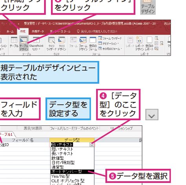
Task: Open the SharePoint リスト dropdown
Action: click(x=36, y=44)
